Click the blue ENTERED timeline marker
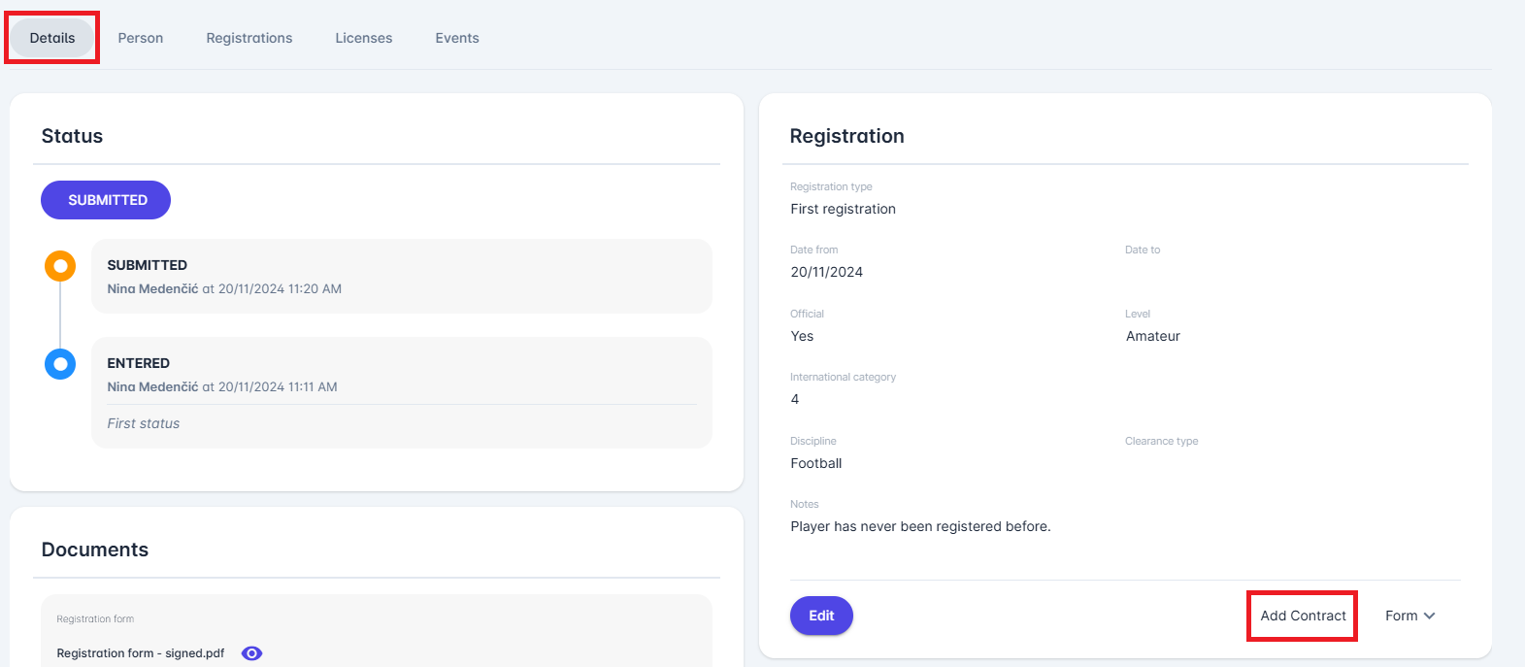Viewport: 1525px width, 667px height. 60,364
